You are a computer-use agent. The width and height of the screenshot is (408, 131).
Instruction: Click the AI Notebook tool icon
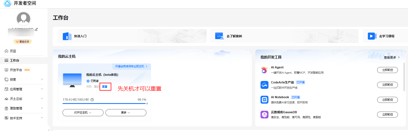[x=264, y=100]
